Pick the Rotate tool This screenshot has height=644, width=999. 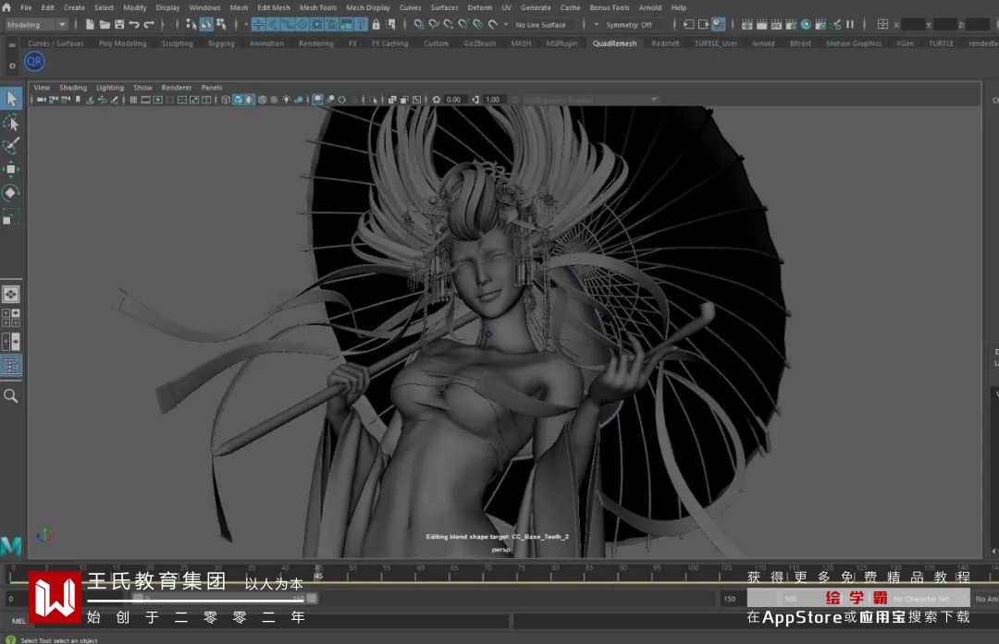(x=11, y=193)
